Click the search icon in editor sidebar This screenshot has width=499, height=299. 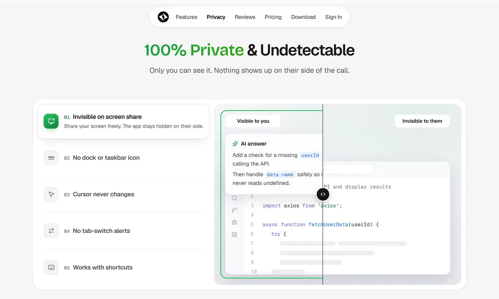pos(235,198)
